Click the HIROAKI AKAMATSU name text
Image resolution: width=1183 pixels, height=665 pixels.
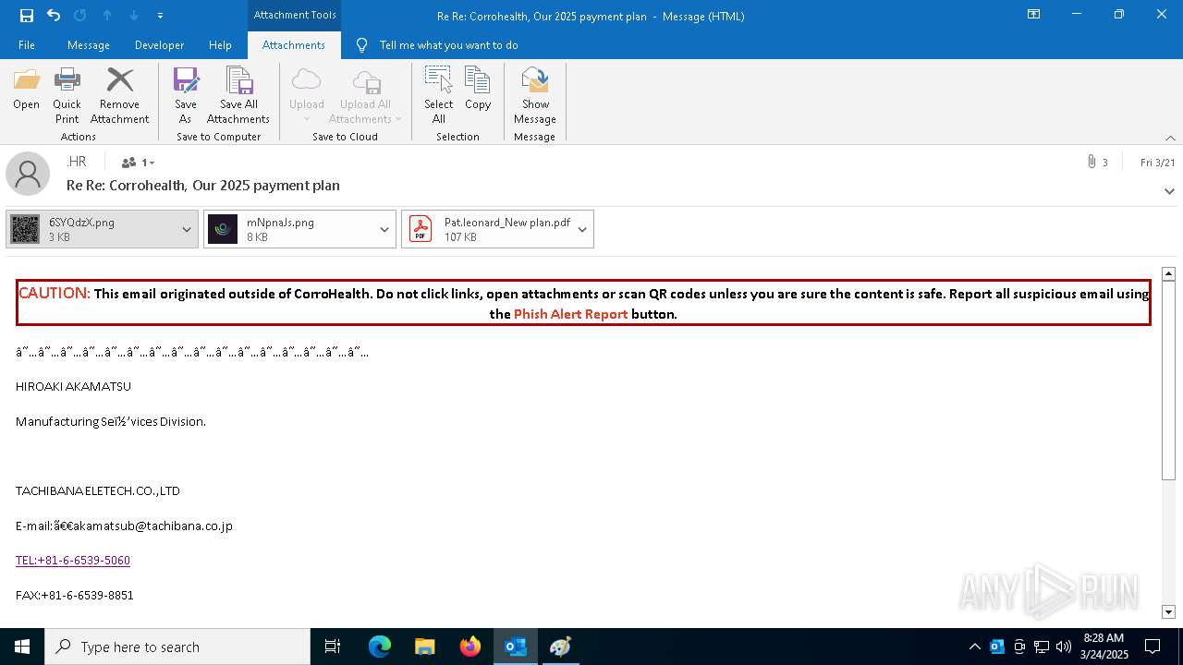coord(73,387)
